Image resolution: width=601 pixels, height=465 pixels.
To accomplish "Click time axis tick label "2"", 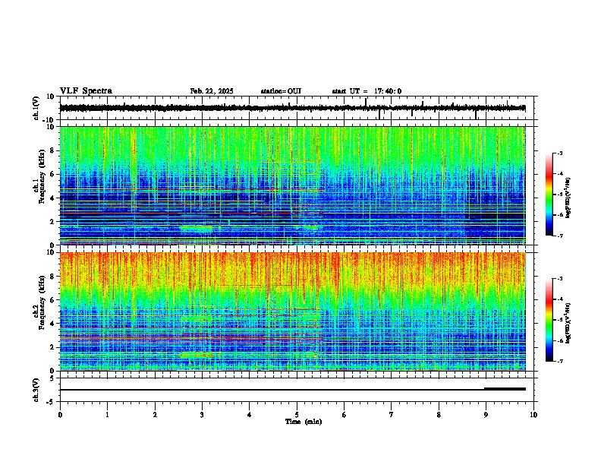I will pos(155,415).
